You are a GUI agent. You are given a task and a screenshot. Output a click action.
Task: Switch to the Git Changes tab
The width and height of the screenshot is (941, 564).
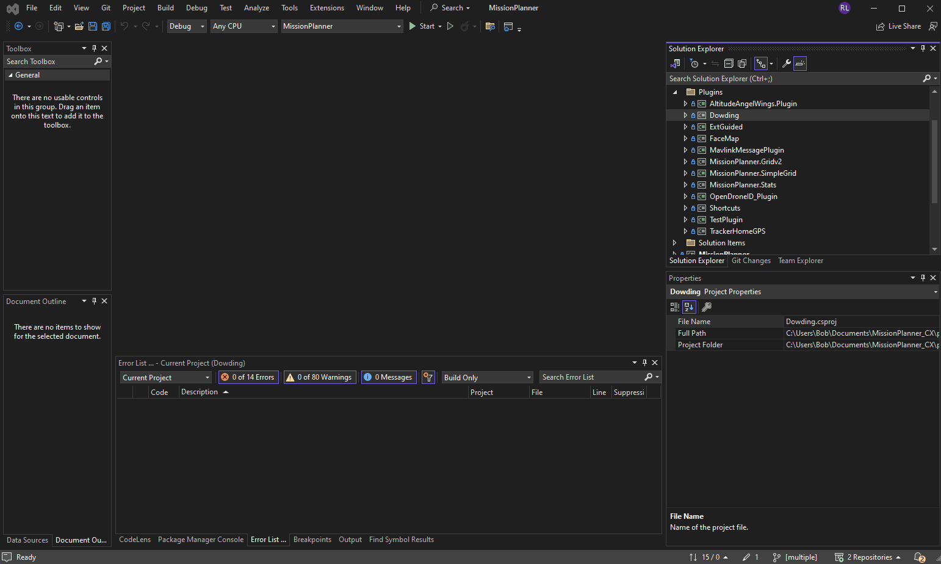click(751, 261)
